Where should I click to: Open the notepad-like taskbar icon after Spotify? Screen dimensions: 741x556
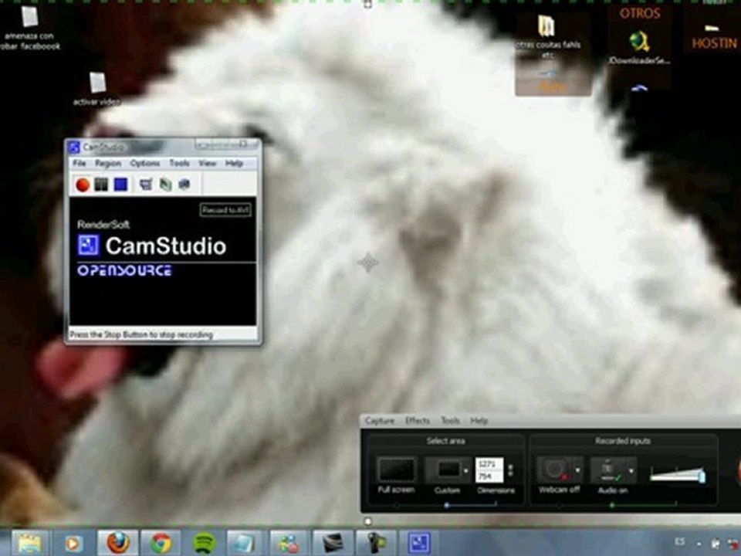click(245, 543)
